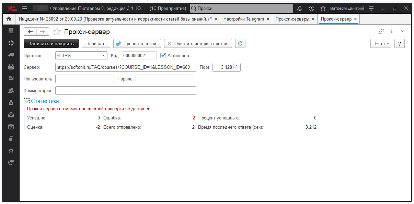Screen dimensions: 414x204
Task: Click the notifications bell icon
Action: coord(300,8)
